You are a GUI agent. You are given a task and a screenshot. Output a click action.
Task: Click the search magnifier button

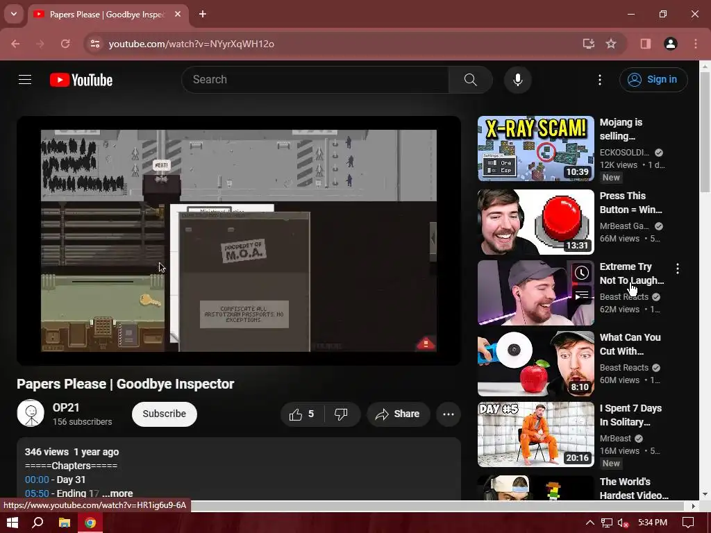pos(470,80)
